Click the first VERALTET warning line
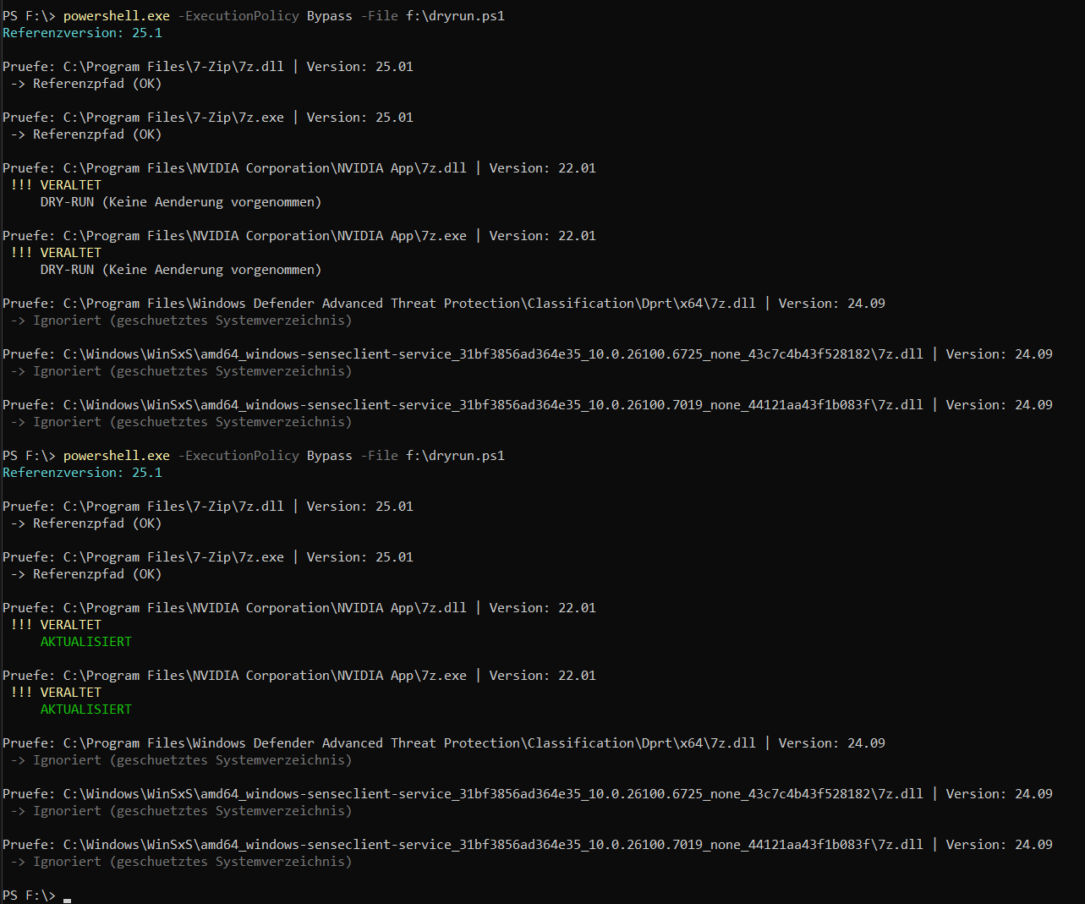The image size is (1085, 904). [x=56, y=184]
